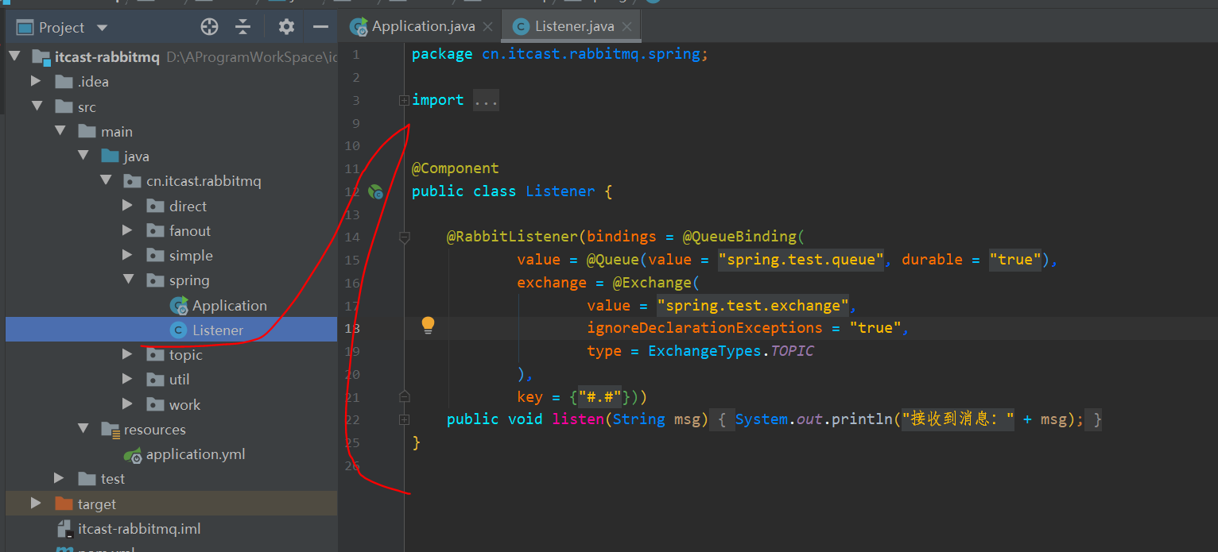
Task: Click the direct package label
Action: [188, 207]
